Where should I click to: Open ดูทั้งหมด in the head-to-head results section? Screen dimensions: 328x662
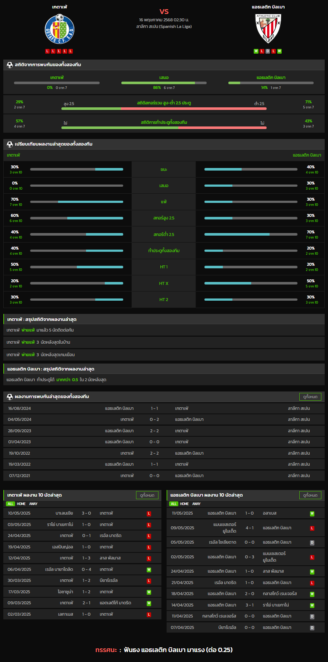pyautogui.click(x=310, y=397)
